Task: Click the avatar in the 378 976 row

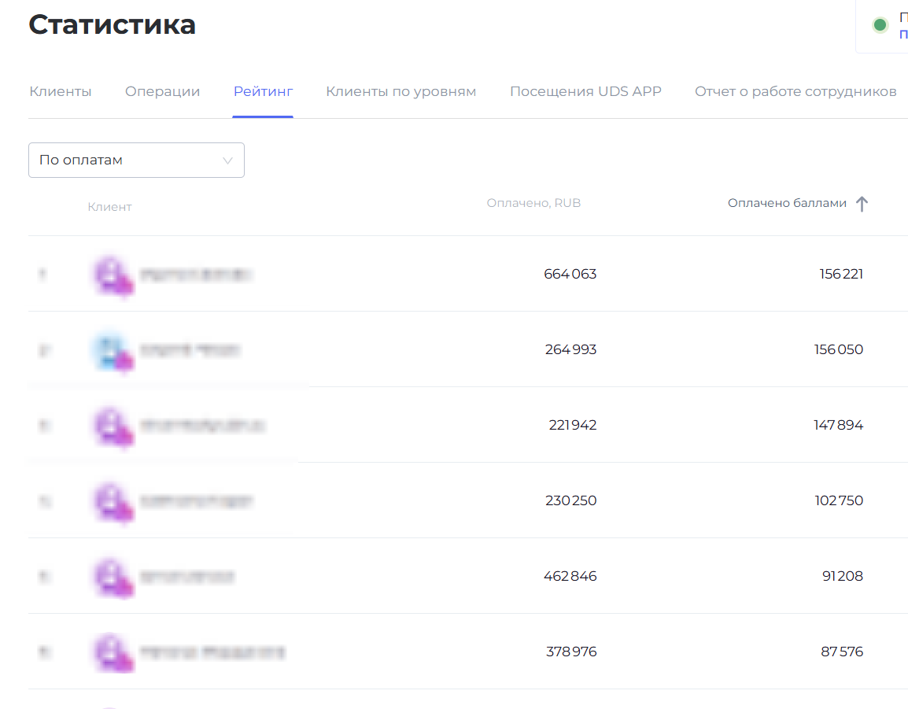Action: point(113,652)
